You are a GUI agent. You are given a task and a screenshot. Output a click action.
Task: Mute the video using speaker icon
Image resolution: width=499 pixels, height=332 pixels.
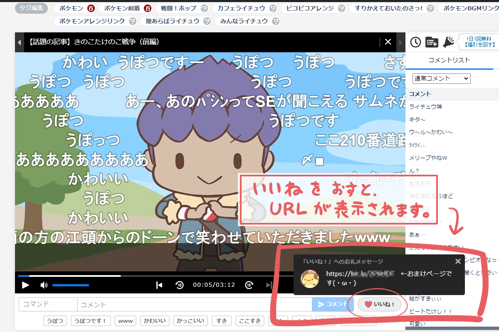tap(44, 285)
